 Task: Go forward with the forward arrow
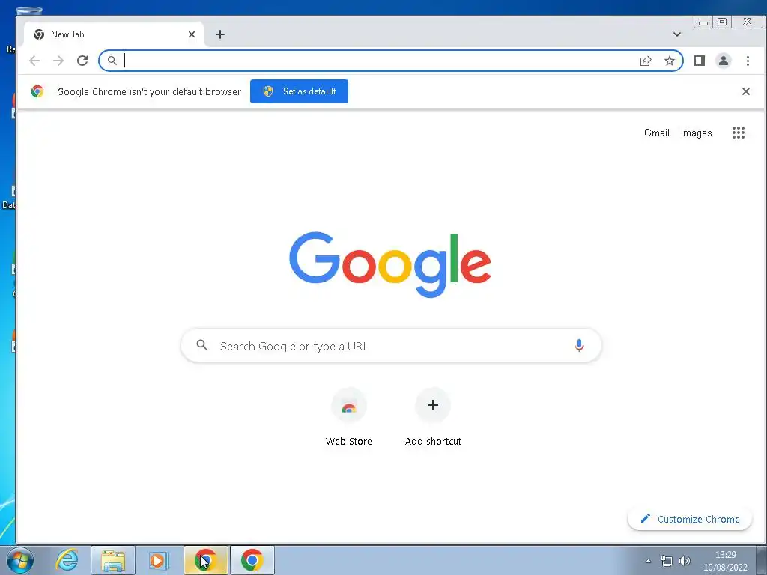(58, 61)
